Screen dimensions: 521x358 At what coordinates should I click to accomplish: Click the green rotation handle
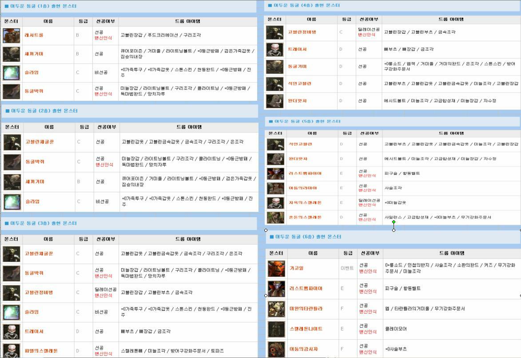click(x=394, y=222)
